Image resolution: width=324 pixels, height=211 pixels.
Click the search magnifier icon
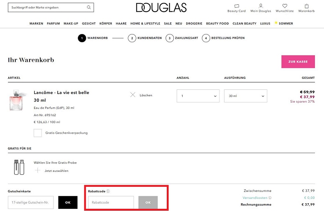89,7
